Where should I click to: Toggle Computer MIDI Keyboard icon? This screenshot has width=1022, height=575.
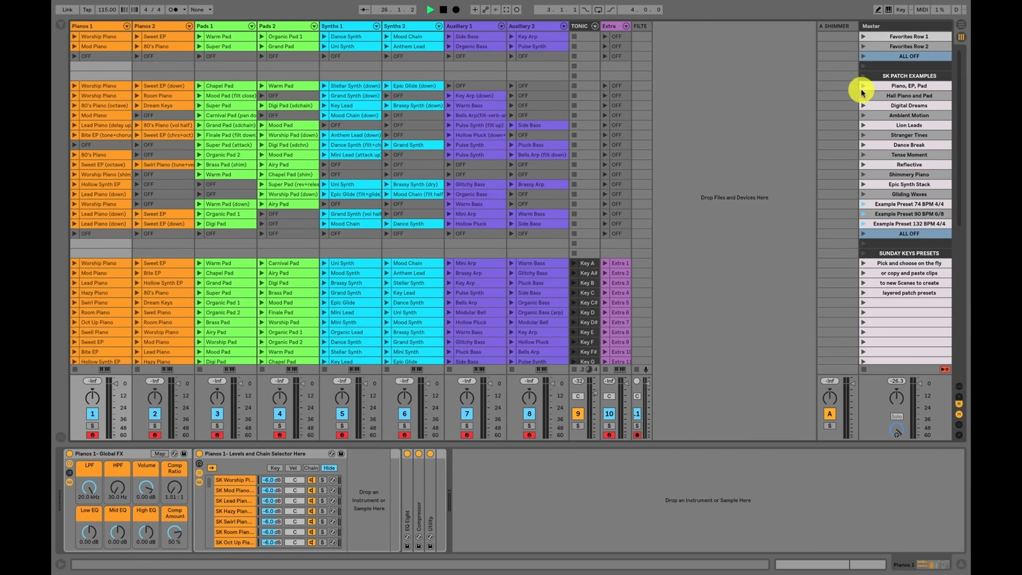(x=889, y=10)
